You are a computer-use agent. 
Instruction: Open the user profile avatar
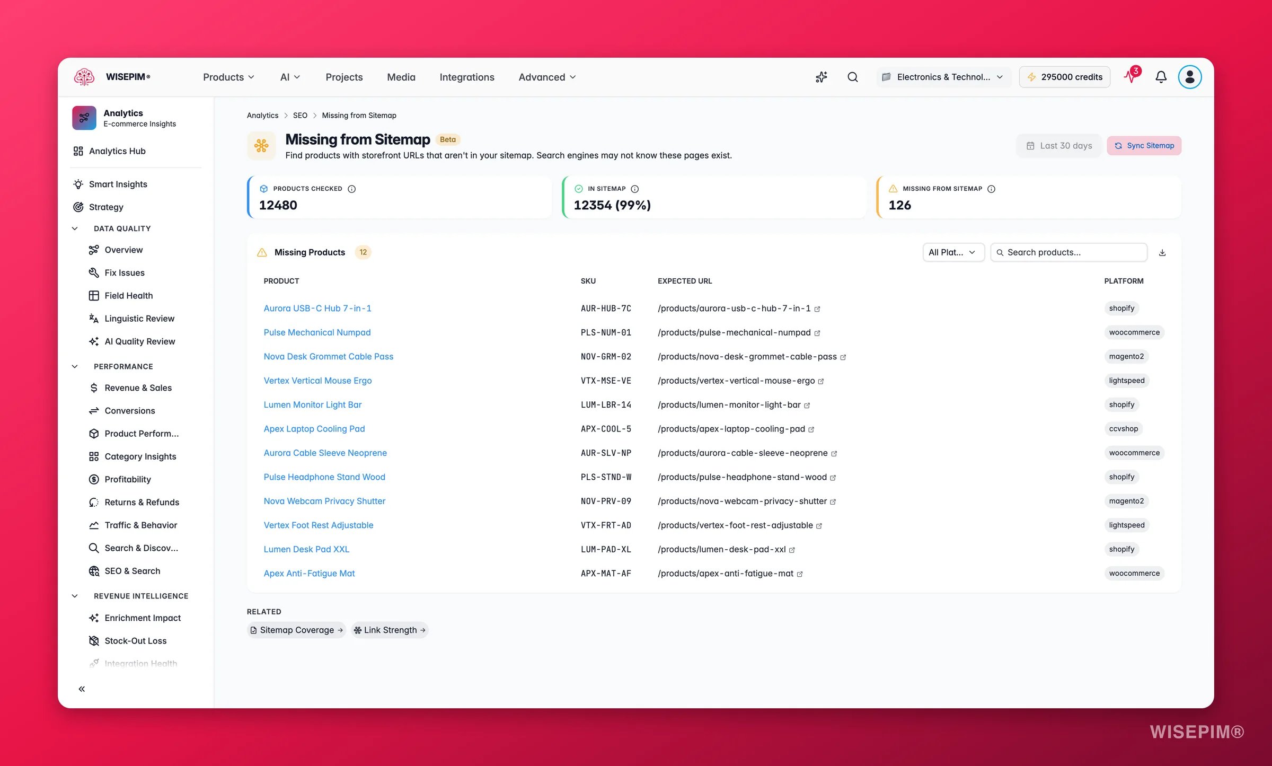1190,77
